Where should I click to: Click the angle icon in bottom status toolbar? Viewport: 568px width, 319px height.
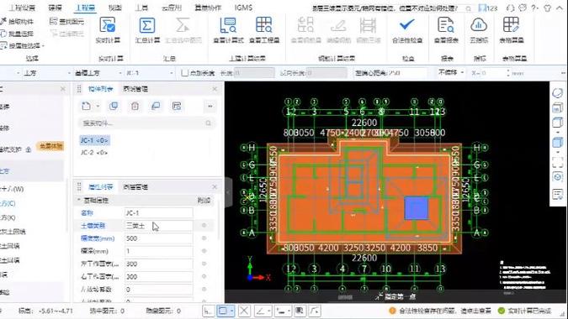(x=263, y=311)
